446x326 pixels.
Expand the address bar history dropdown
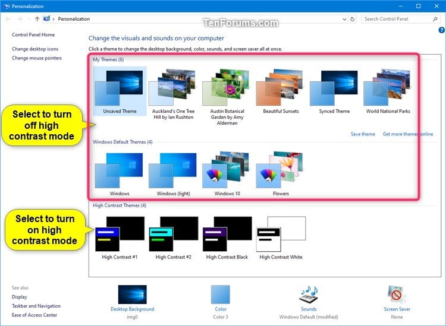click(x=344, y=19)
